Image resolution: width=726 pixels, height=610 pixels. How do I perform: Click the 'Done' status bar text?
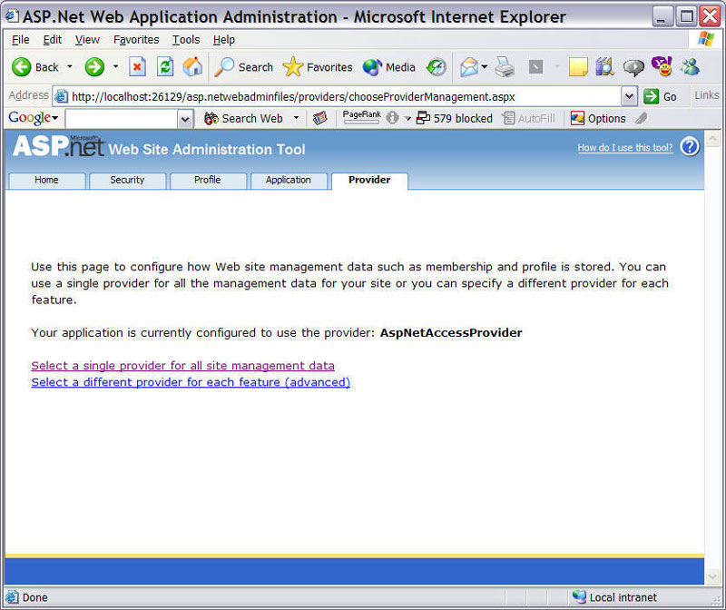pos(35,597)
